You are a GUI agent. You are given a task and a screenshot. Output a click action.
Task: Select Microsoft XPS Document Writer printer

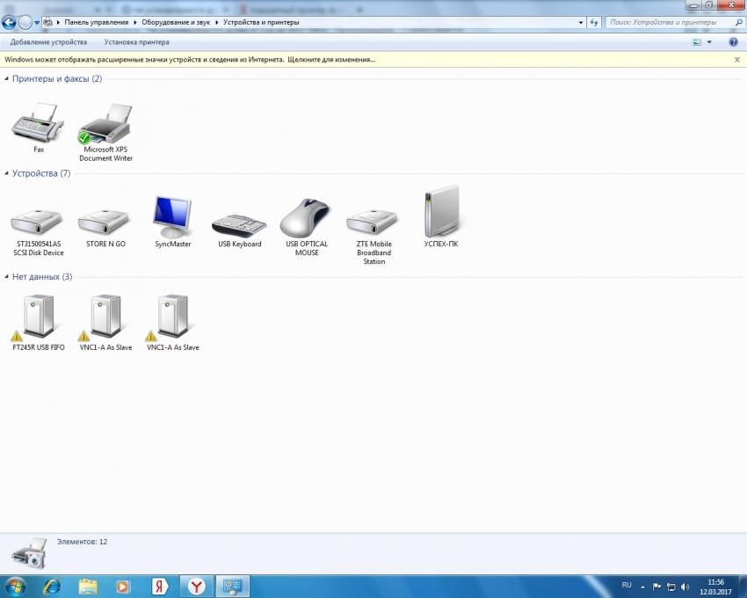point(105,125)
